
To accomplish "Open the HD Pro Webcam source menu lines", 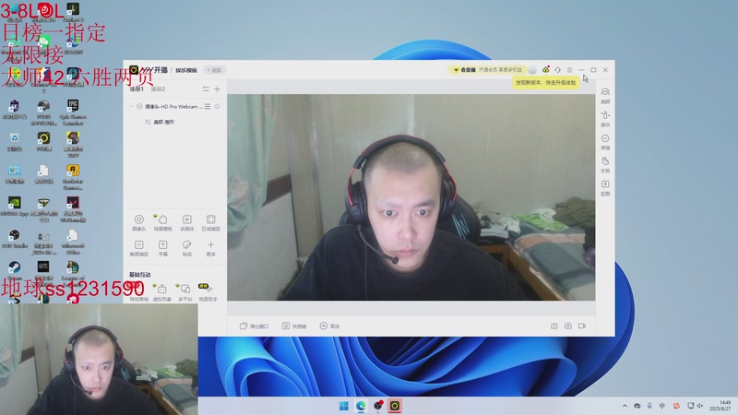I will 208,107.
